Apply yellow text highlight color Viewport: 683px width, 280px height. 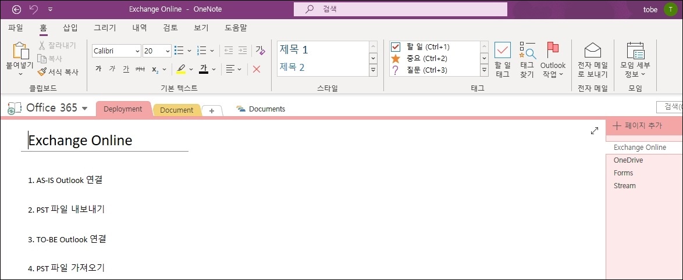click(181, 69)
